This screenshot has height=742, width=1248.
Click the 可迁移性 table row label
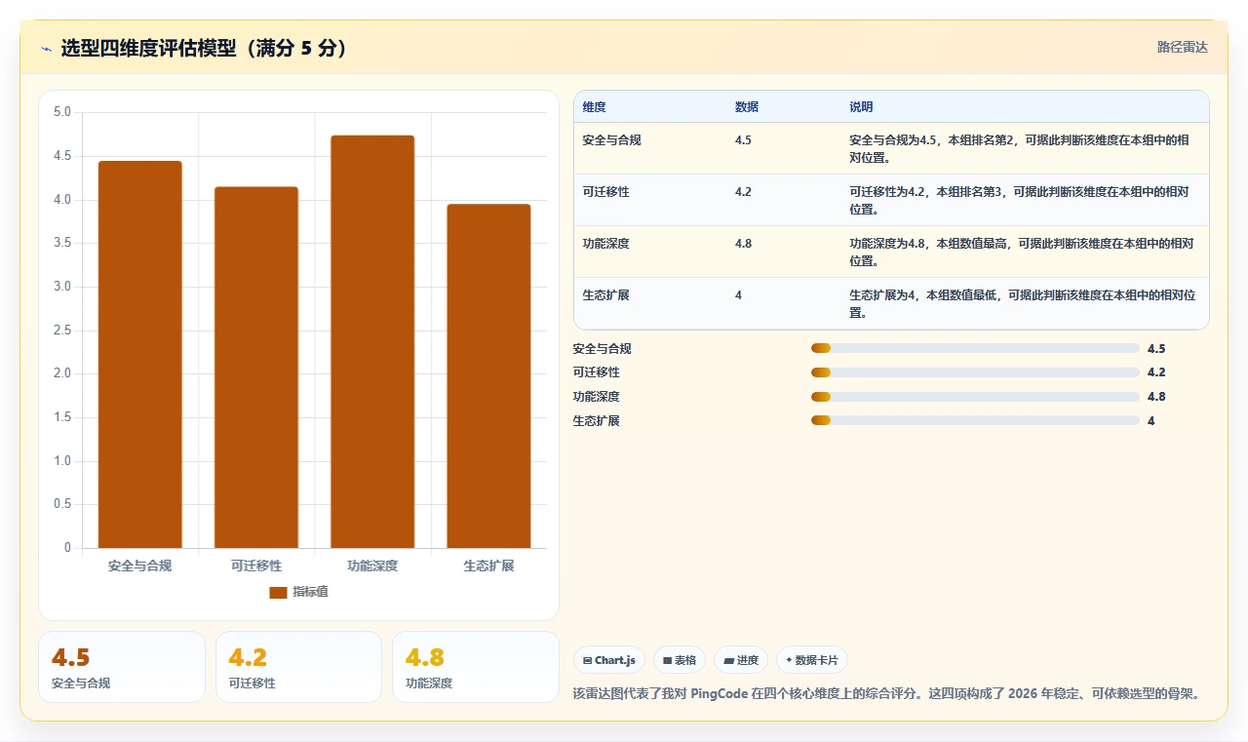pos(606,192)
